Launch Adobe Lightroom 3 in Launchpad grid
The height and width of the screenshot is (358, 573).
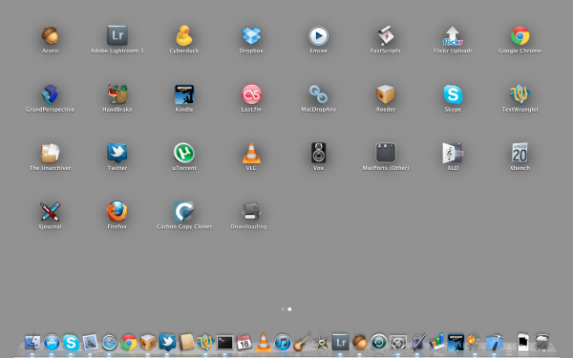coord(117,36)
